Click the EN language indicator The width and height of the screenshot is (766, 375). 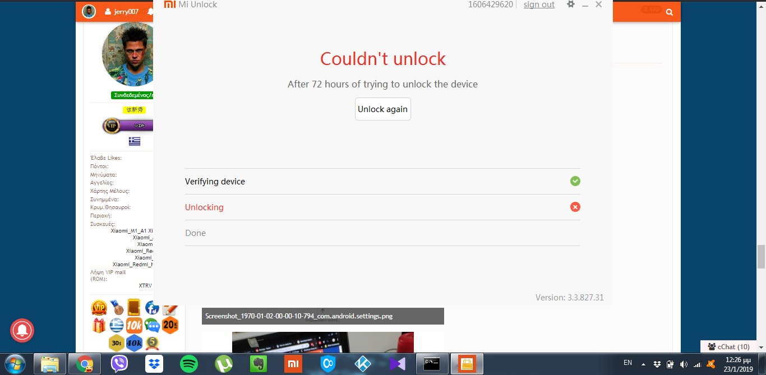pos(627,363)
